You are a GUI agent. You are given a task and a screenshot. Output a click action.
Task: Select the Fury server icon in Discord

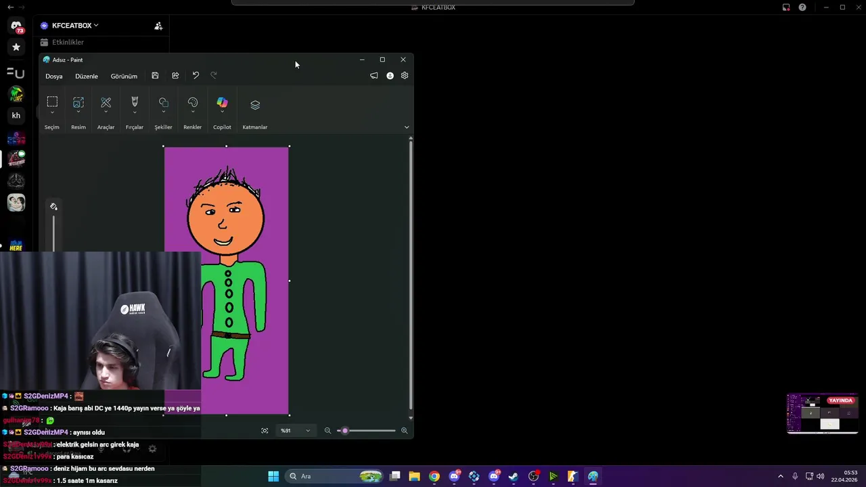click(16, 94)
